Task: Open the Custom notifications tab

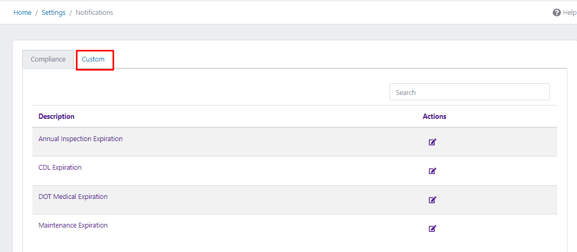Action: (x=93, y=59)
